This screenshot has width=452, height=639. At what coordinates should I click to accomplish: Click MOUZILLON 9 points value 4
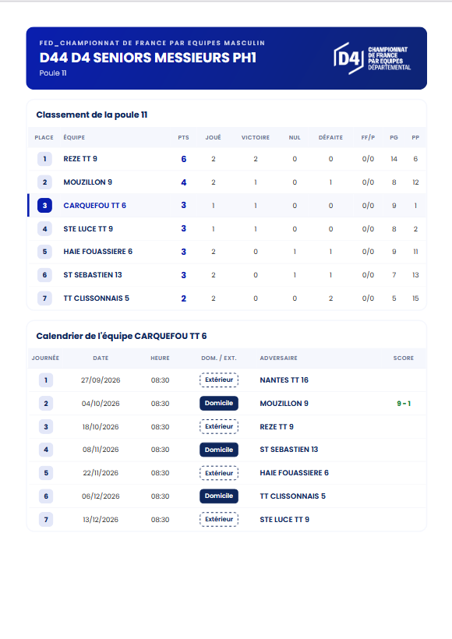[184, 182]
